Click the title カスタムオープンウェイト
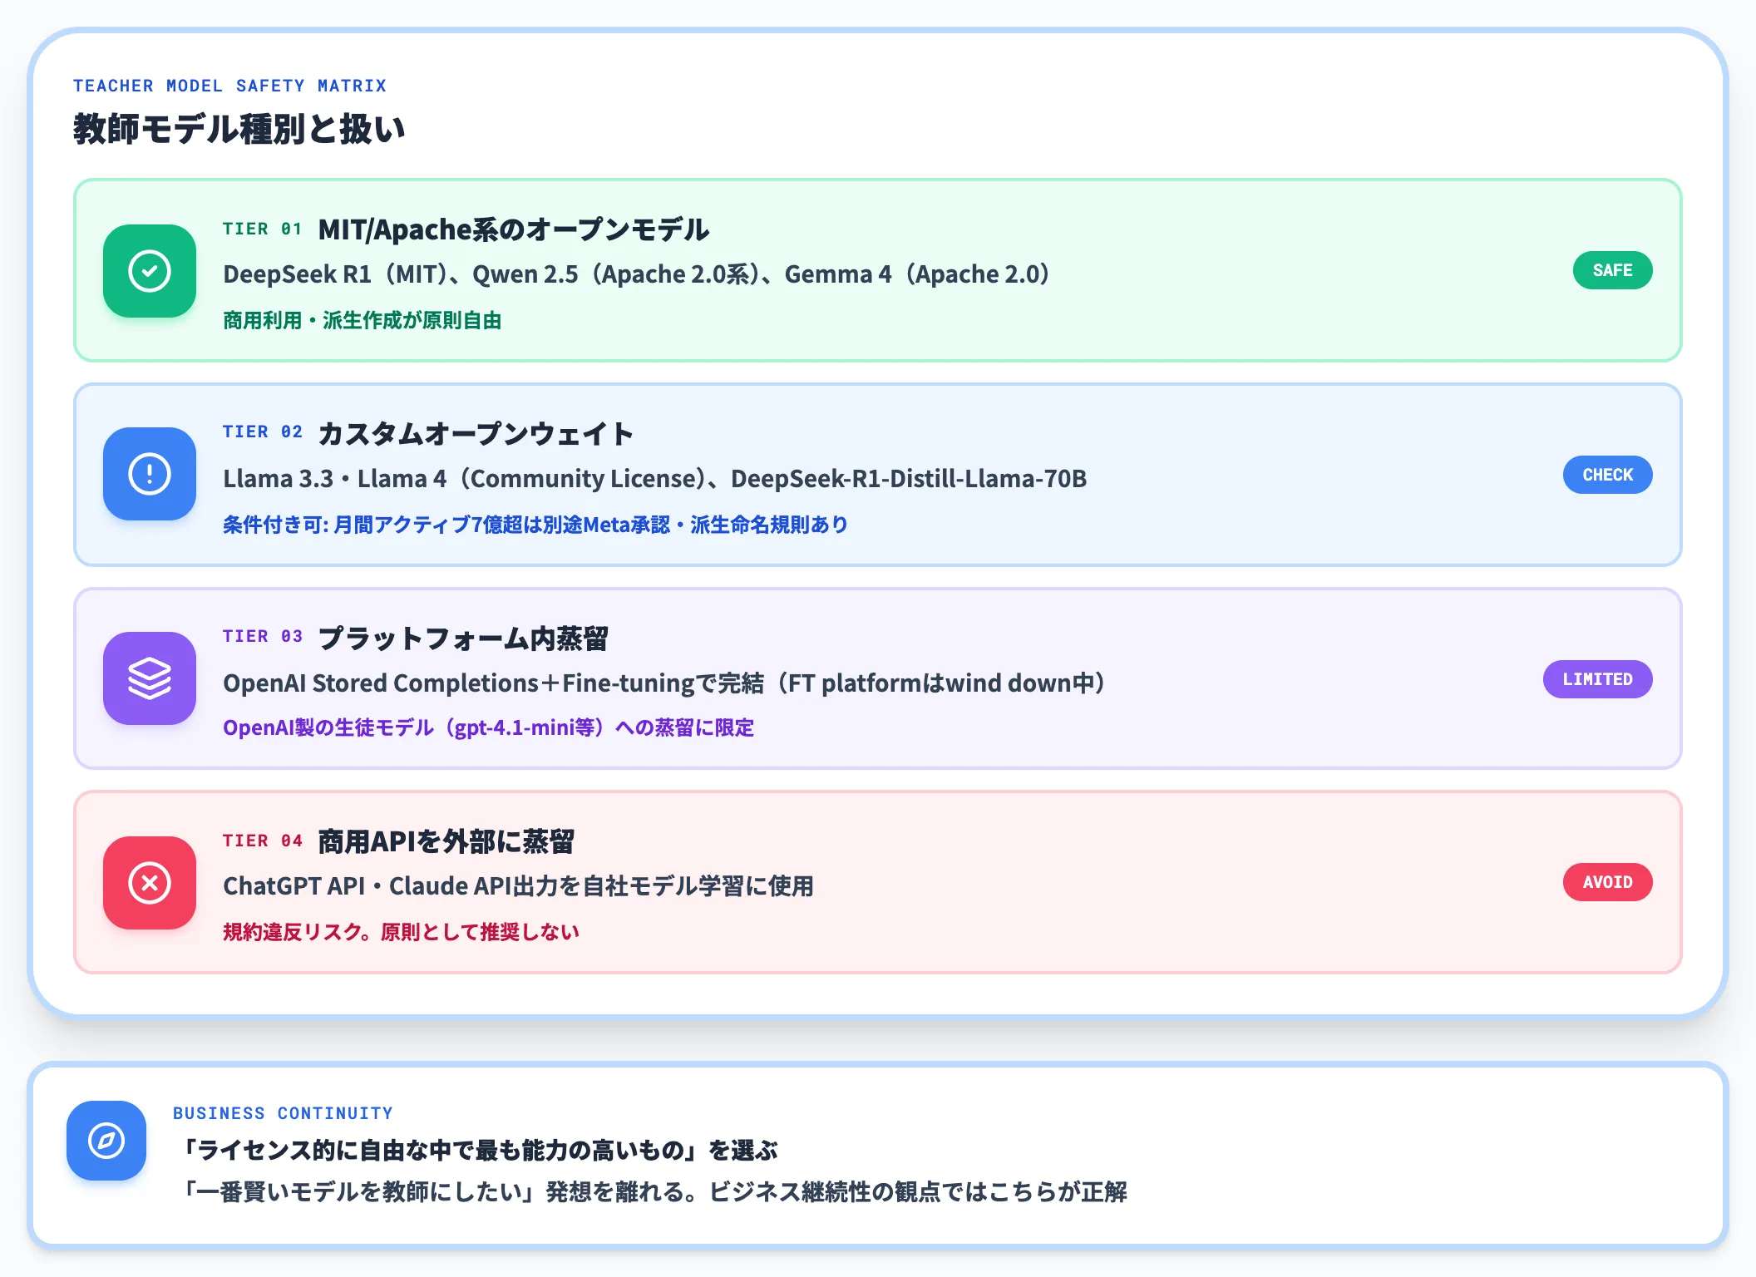The image size is (1756, 1277). 476,433
